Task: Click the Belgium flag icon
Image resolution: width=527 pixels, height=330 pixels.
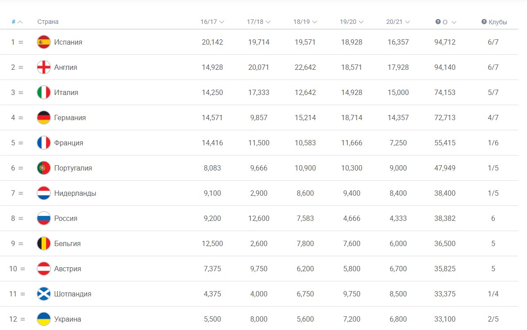Action: (x=44, y=243)
